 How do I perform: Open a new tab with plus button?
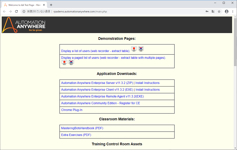[x=51, y=5]
